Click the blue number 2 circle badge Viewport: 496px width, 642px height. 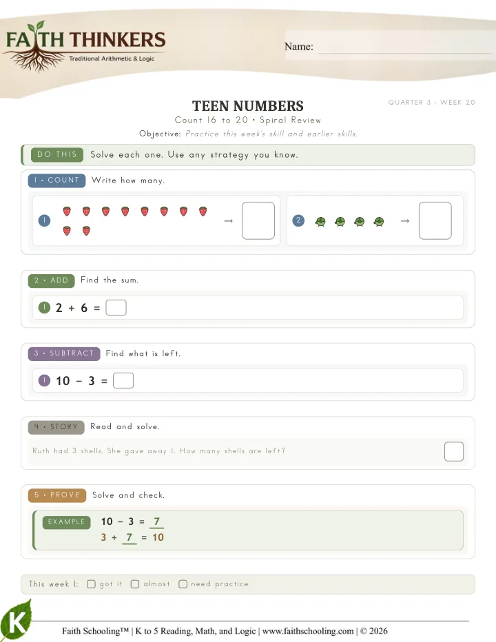(298, 220)
